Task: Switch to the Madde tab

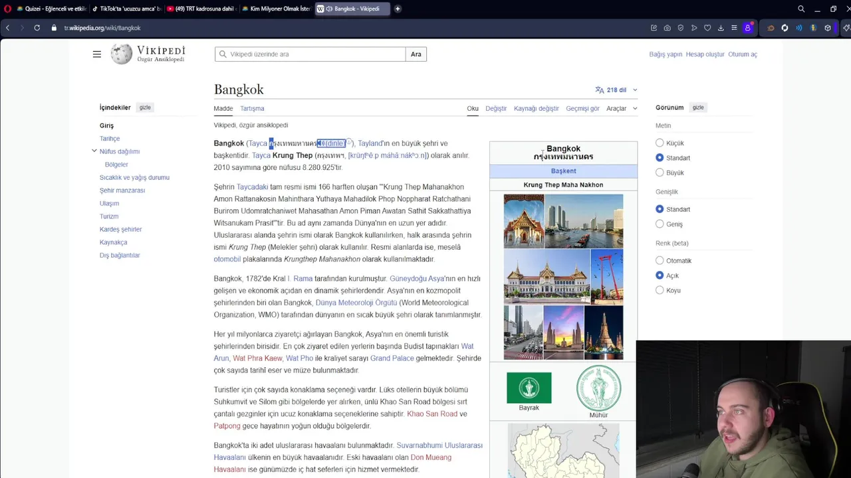Action: click(x=223, y=108)
